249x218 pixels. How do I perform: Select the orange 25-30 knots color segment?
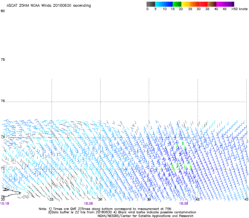194,4
